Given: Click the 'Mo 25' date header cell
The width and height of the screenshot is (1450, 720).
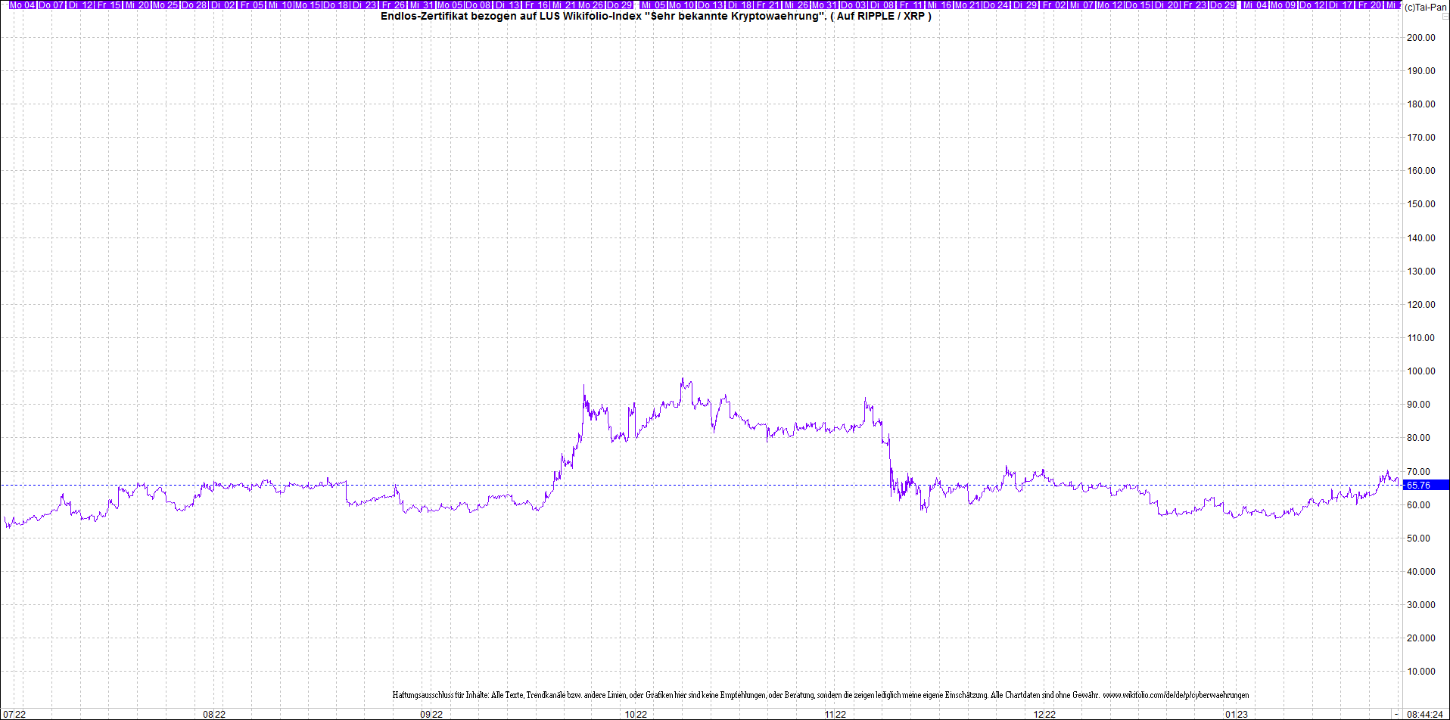Looking at the screenshot, I should click(166, 5).
